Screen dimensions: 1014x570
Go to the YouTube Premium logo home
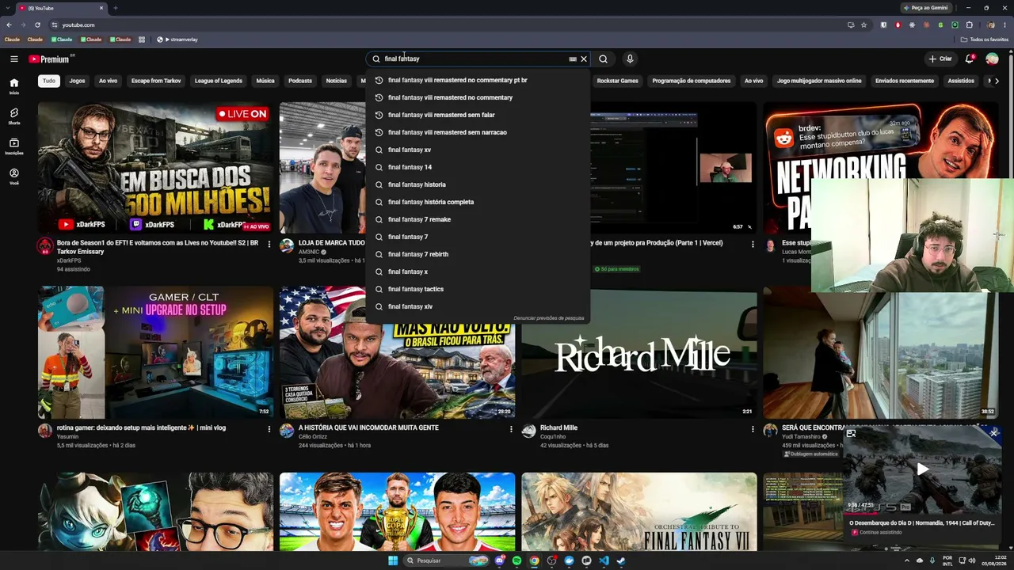(49, 59)
